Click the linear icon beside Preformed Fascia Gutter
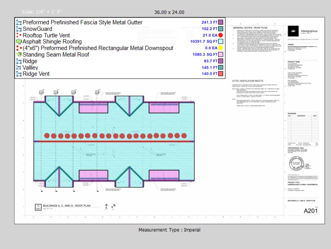The image size is (331, 249). pyautogui.click(x=19, y=22)
